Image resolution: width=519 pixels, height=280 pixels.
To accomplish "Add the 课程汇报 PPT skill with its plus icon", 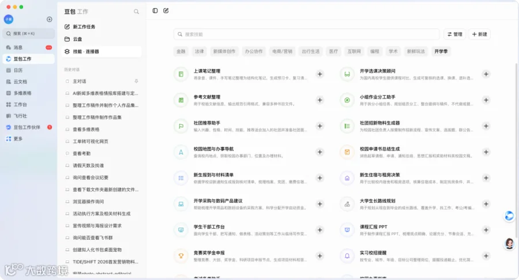I will click(486, 230).
